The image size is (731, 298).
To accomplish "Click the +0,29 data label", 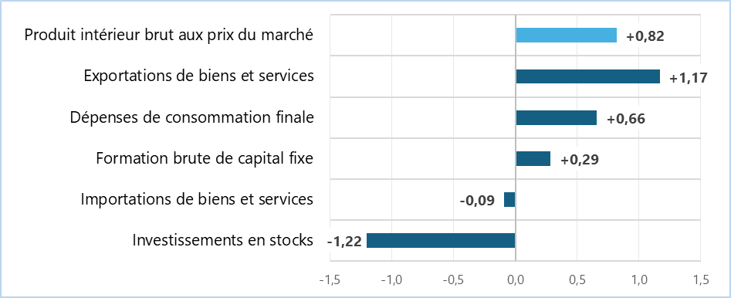I will tap(580, 160).
